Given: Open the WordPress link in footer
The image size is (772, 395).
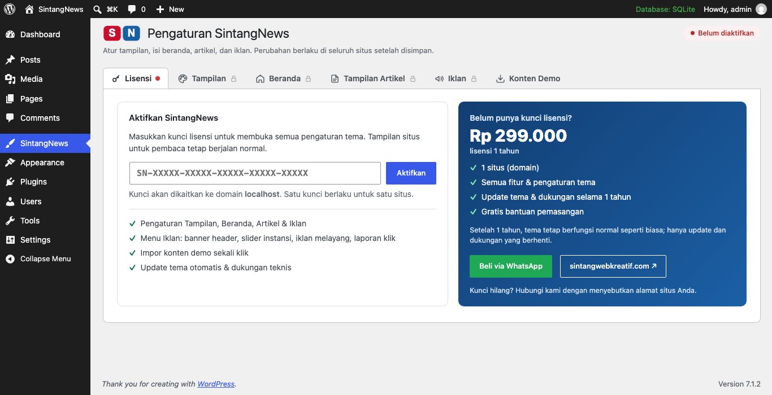Looking at the screenshot, I should pyautogui.click(x=216, y=384).
